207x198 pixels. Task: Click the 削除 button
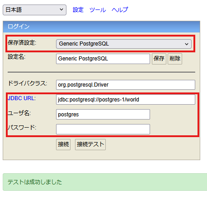(x=175, y=59)
